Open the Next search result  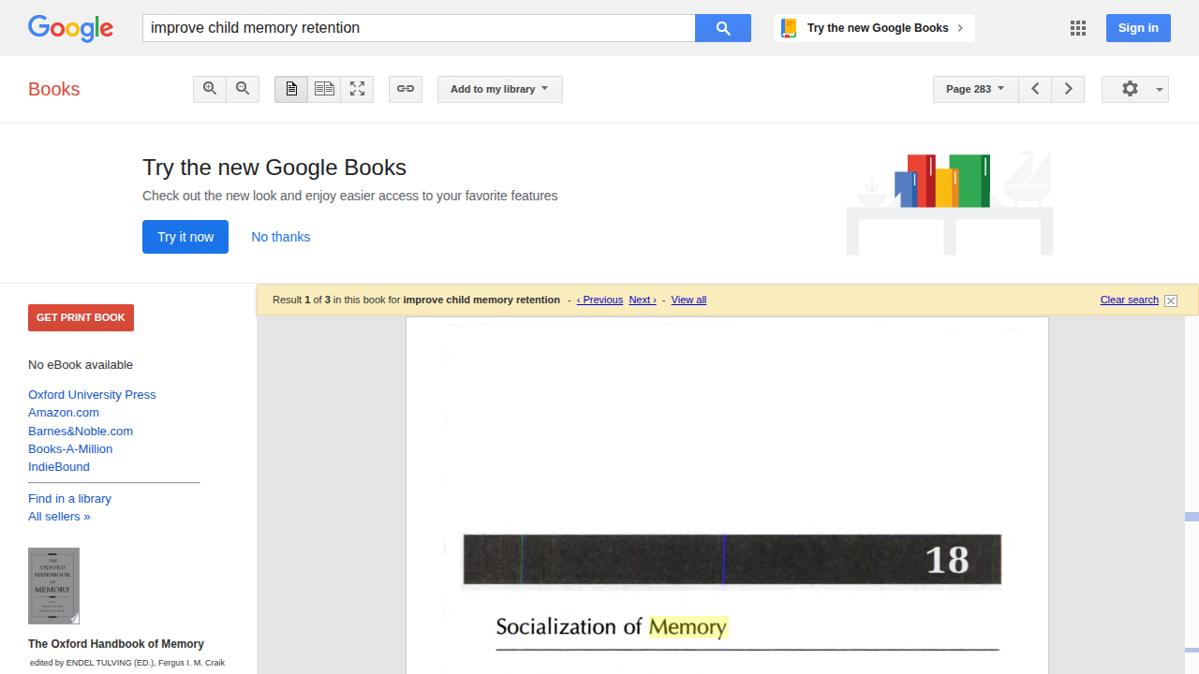[x=642, y=300]
